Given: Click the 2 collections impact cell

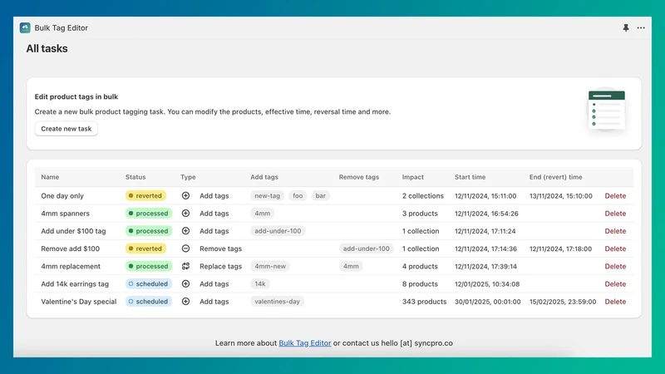Looking at the screenshot, I should [x=423, y=196].
